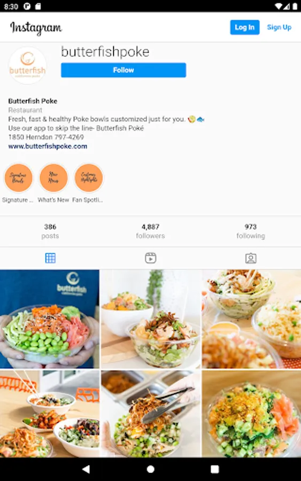Click the Sign Up link
This screenshot has height=481, width=301.
point(279,27)
